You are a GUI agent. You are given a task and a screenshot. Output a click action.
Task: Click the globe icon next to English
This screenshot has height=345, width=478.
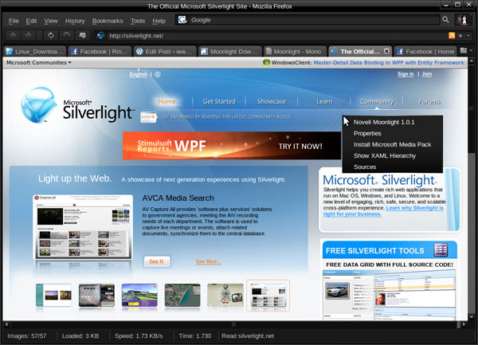click(158, 74)
